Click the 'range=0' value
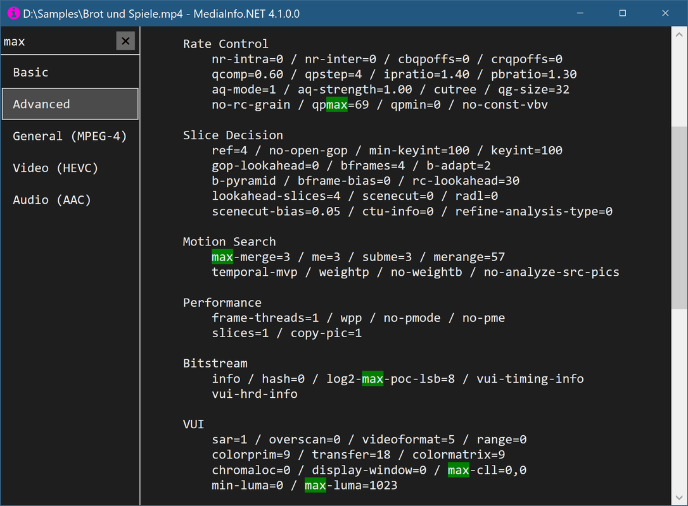This screenshot has height=506, width=688. coord(502,440)
